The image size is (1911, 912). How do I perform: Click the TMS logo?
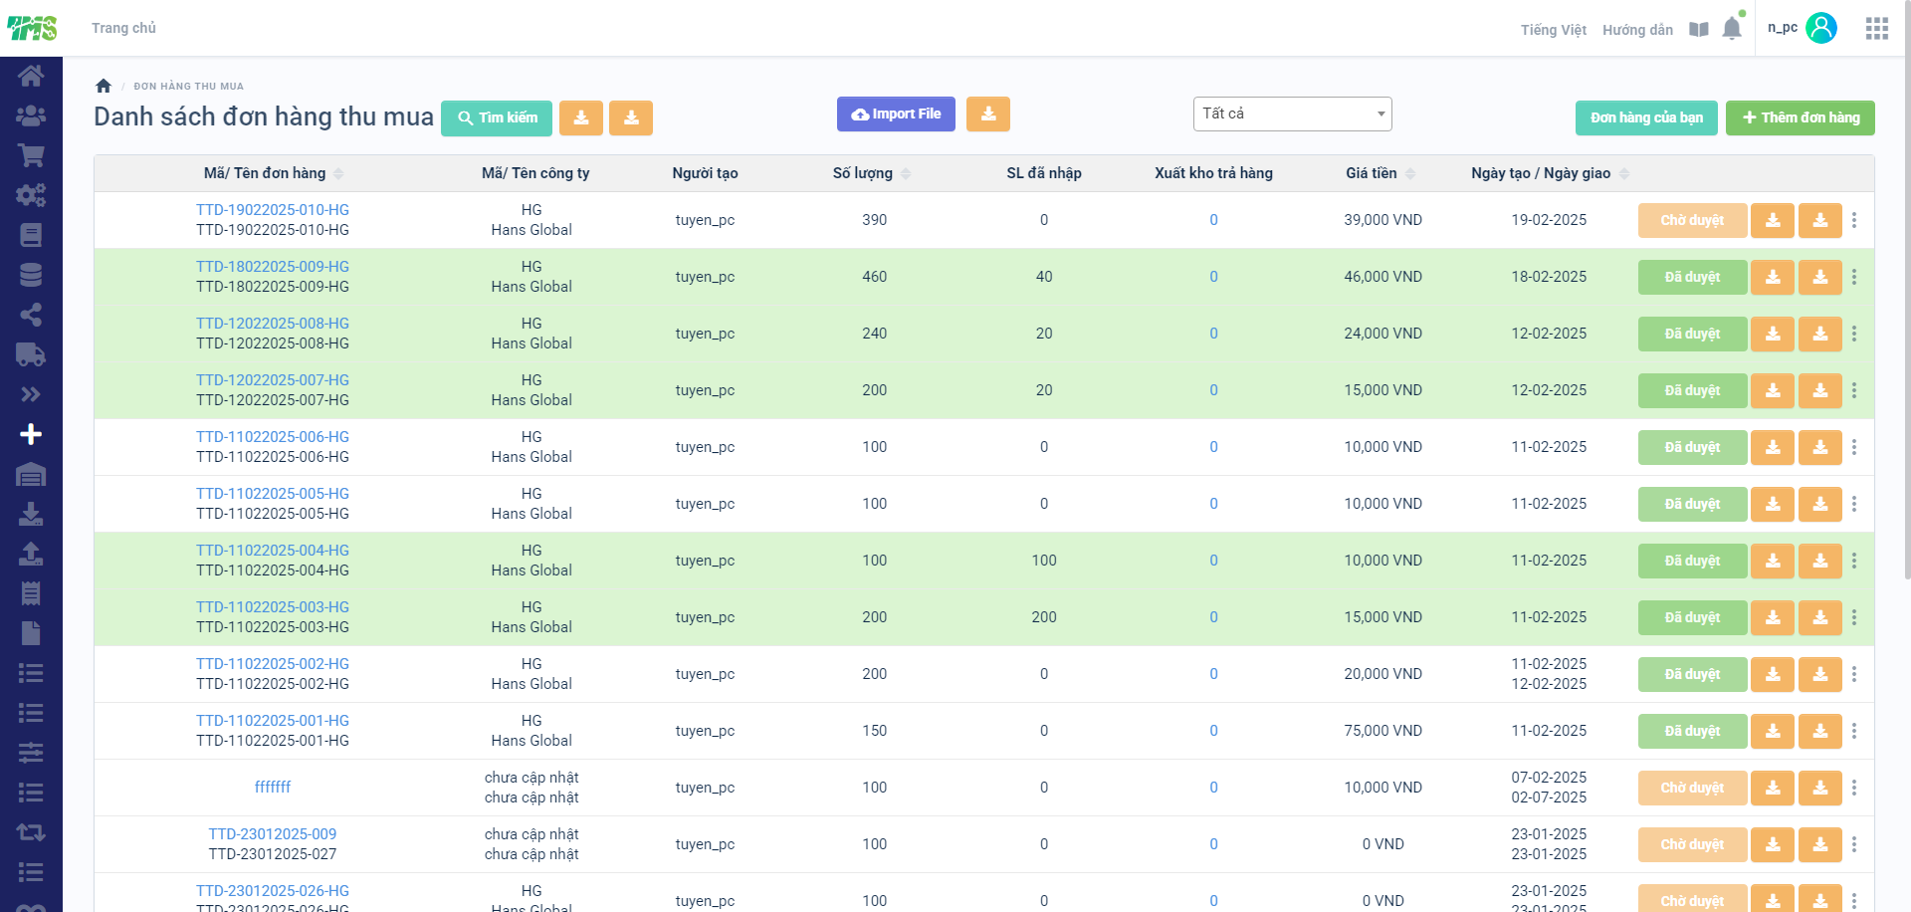point(32,28)
